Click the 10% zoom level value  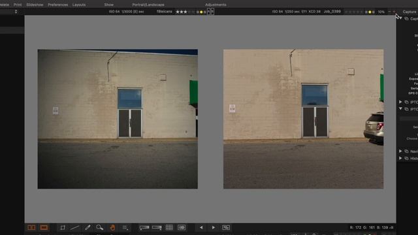coord(381,12)
